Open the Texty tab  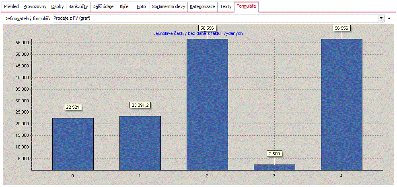(x=226, y=6)
